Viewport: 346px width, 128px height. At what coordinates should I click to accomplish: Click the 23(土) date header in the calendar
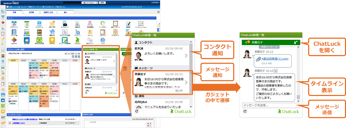coord(65,60)
